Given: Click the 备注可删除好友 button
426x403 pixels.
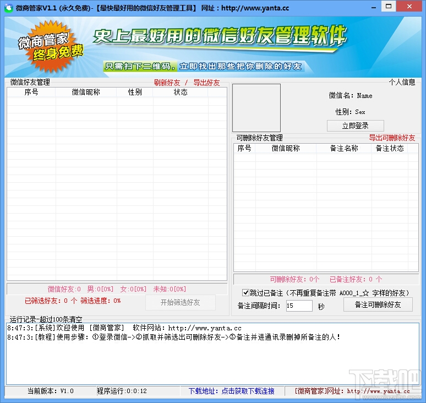Looking at the screenshot, I should [x=378, y=304].
